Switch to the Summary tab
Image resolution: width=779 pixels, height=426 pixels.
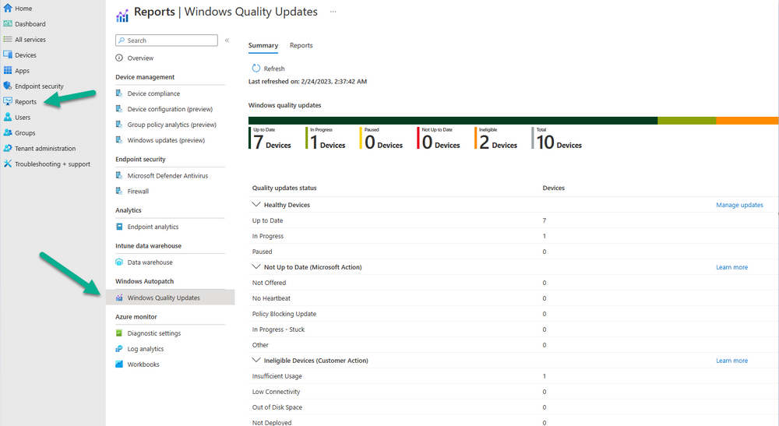[263, 45]
